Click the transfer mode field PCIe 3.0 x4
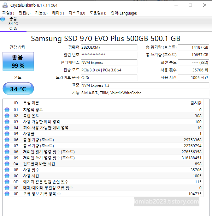212x219 pixels. (x=109, y=70)
